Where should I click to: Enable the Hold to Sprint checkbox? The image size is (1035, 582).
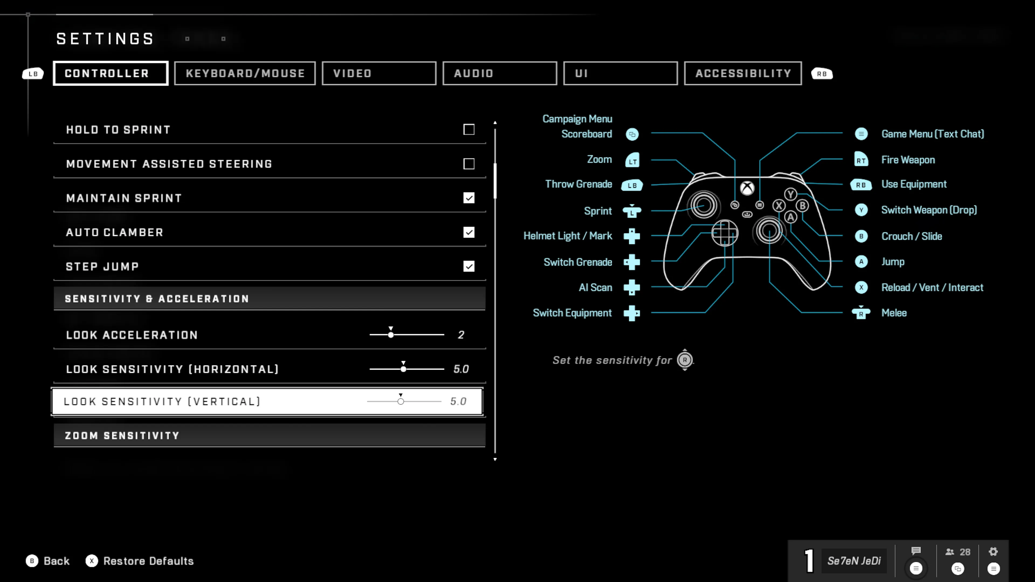(x=468, y=130)
